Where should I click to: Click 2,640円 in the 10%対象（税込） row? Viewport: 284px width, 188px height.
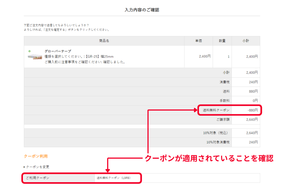pyautogui.click(x=252, y=133)
